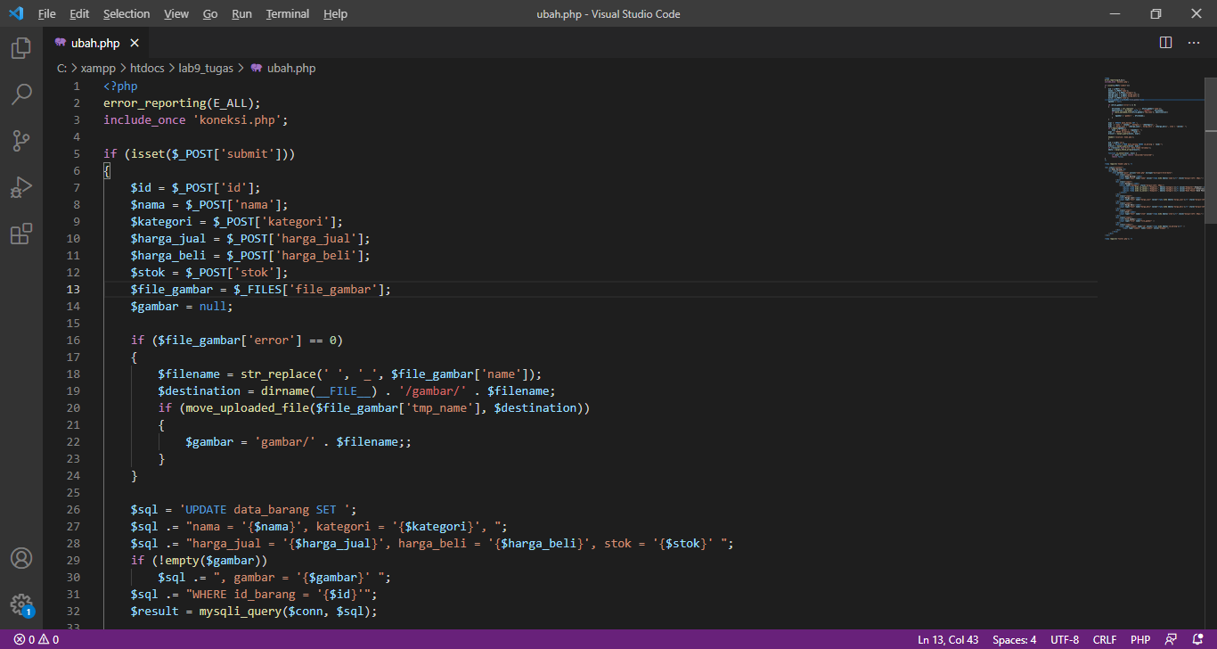Open the Manage settings gear
Screen dimensions: 1217x649
coord(21,604)
